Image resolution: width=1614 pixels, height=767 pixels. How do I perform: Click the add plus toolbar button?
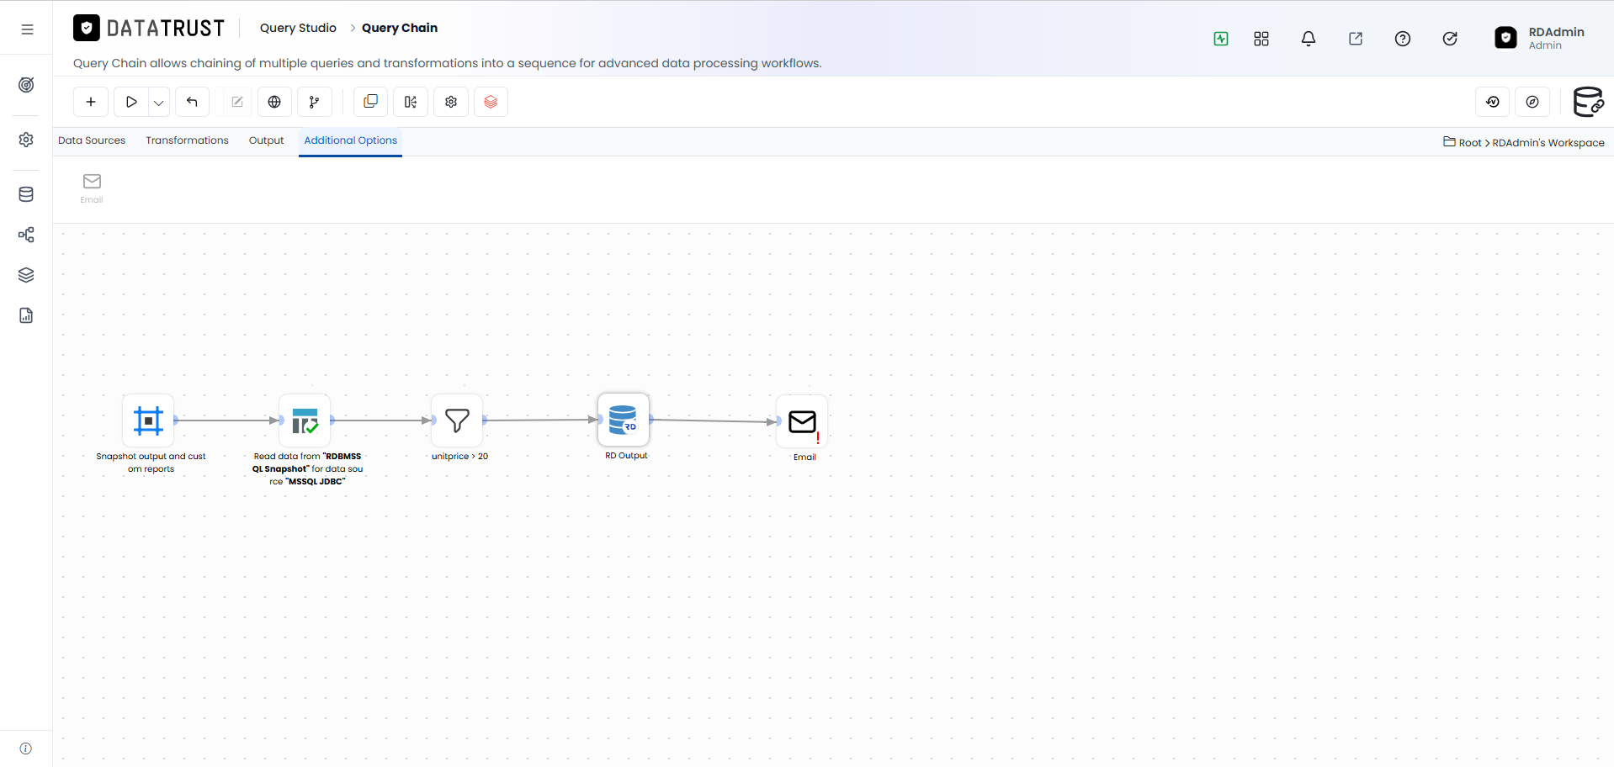[91, 102]
